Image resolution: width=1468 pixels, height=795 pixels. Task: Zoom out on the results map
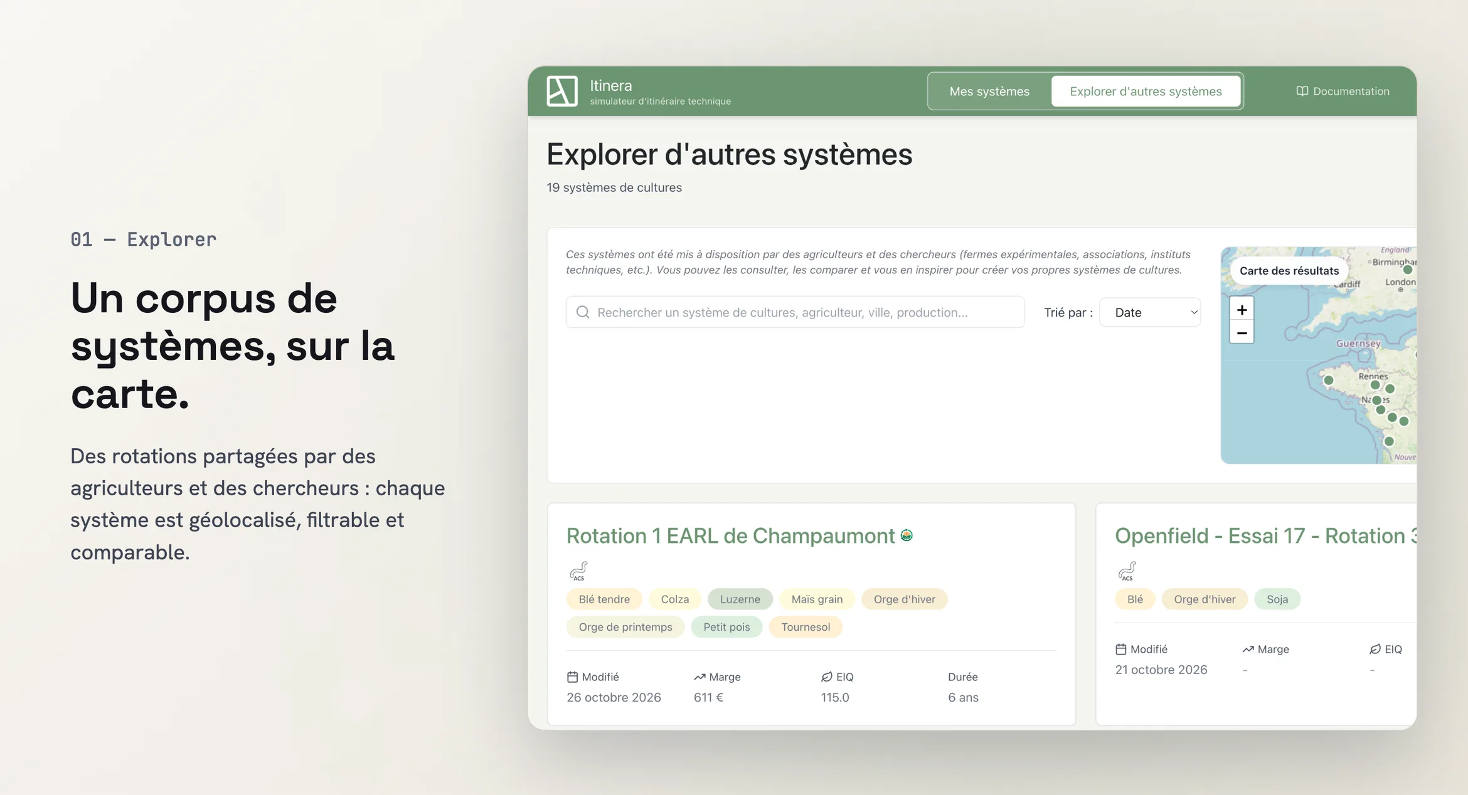[1242, 333]
